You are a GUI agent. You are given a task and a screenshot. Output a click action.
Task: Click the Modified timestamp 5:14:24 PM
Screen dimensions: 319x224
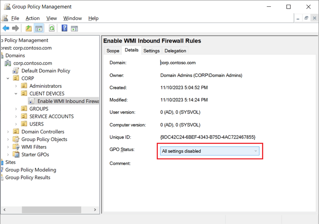click(x=184, y=100)
